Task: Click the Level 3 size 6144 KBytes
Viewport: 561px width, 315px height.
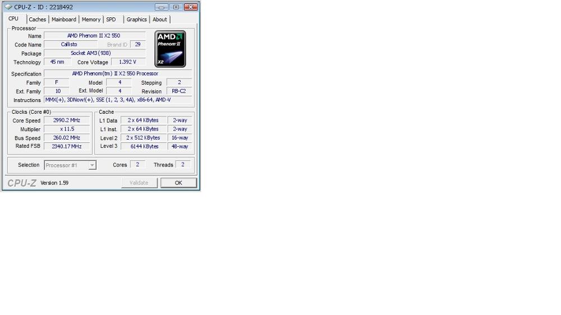Action: [x=144, y=146]
